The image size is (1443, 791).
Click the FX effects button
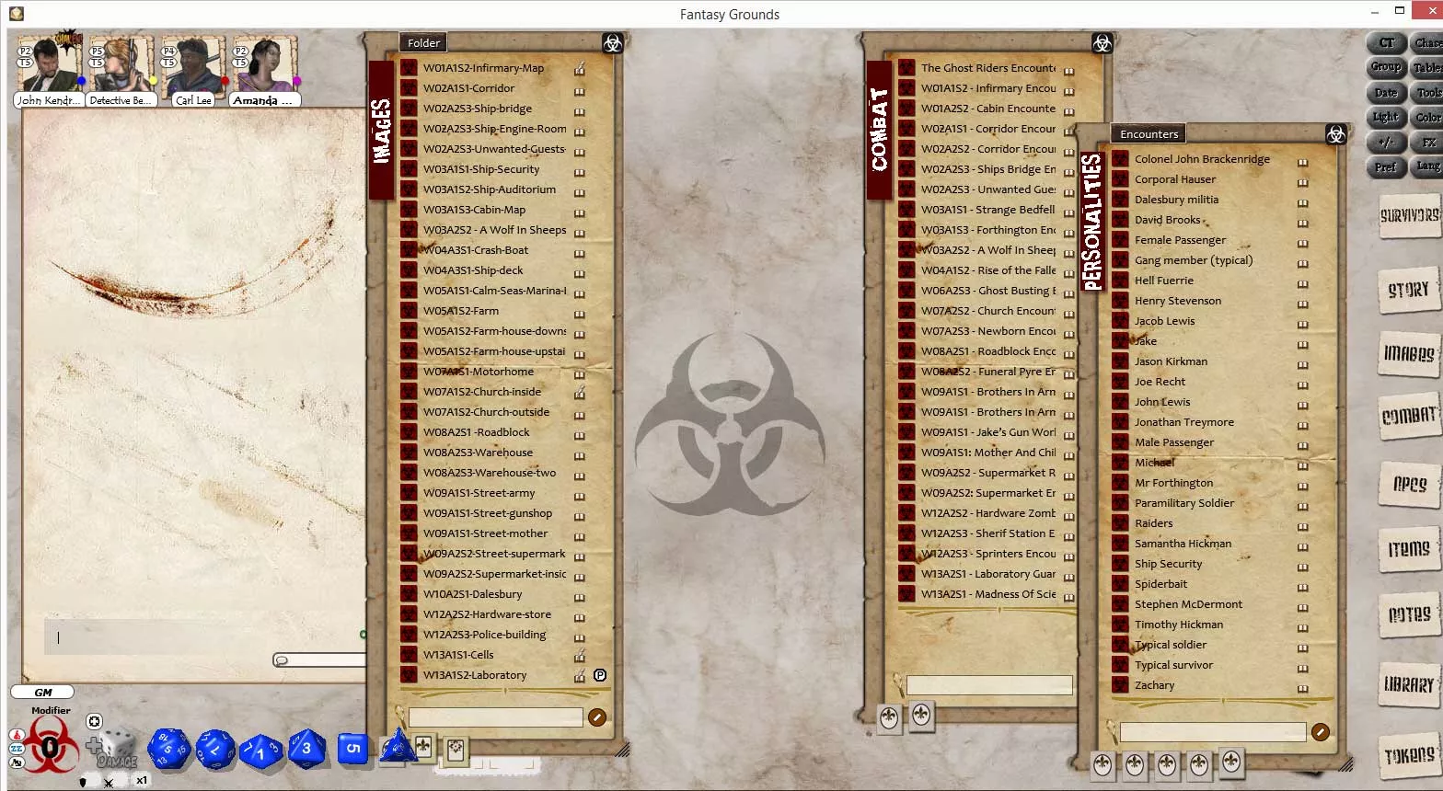pyautogui.click(x=1427, y=143)
